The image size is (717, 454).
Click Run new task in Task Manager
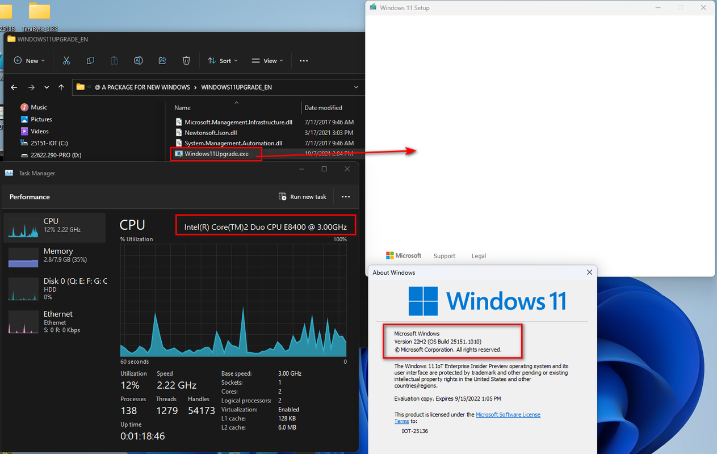[x=303, y=197]
